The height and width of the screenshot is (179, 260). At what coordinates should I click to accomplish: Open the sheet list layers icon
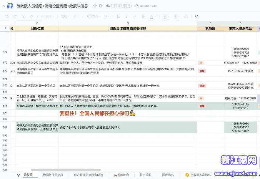(19, 175)
